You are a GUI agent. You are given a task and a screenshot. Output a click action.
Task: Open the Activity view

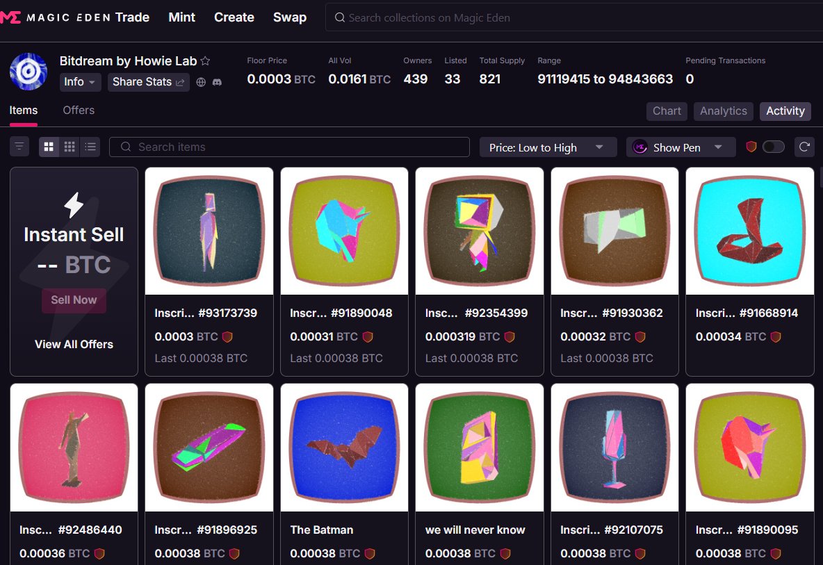[785, 111]
